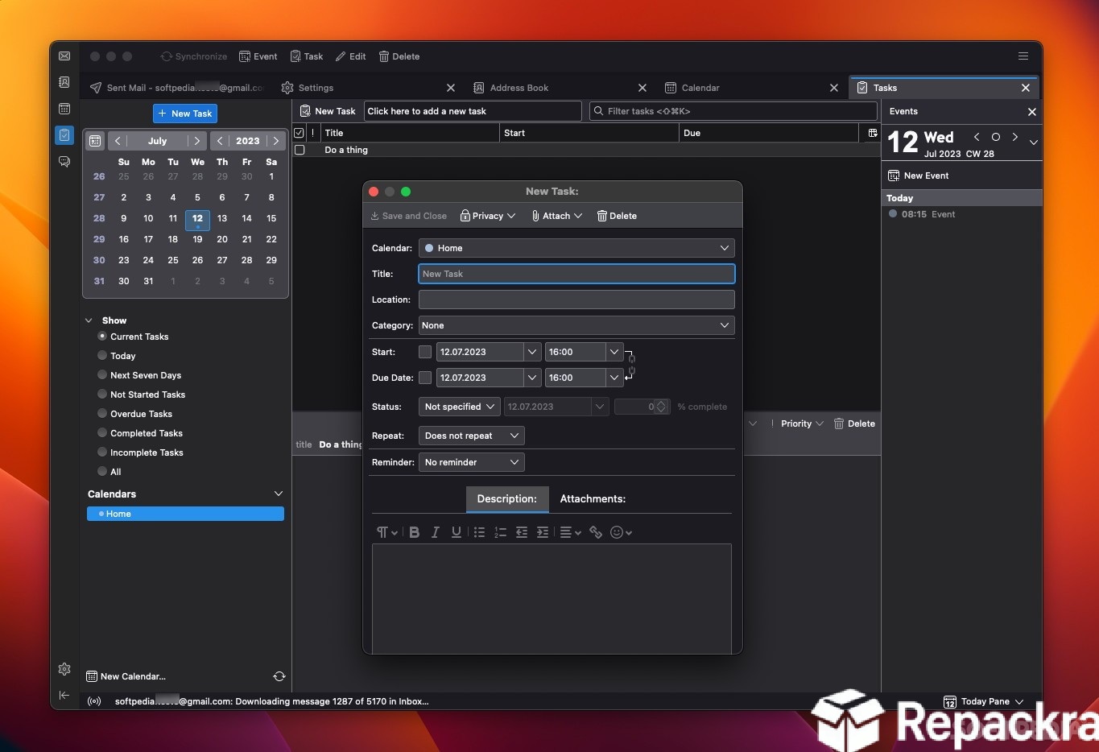Screen dimensions: 1099x752
Task: Click the Location input field
Action: click(x=576, y=300)
